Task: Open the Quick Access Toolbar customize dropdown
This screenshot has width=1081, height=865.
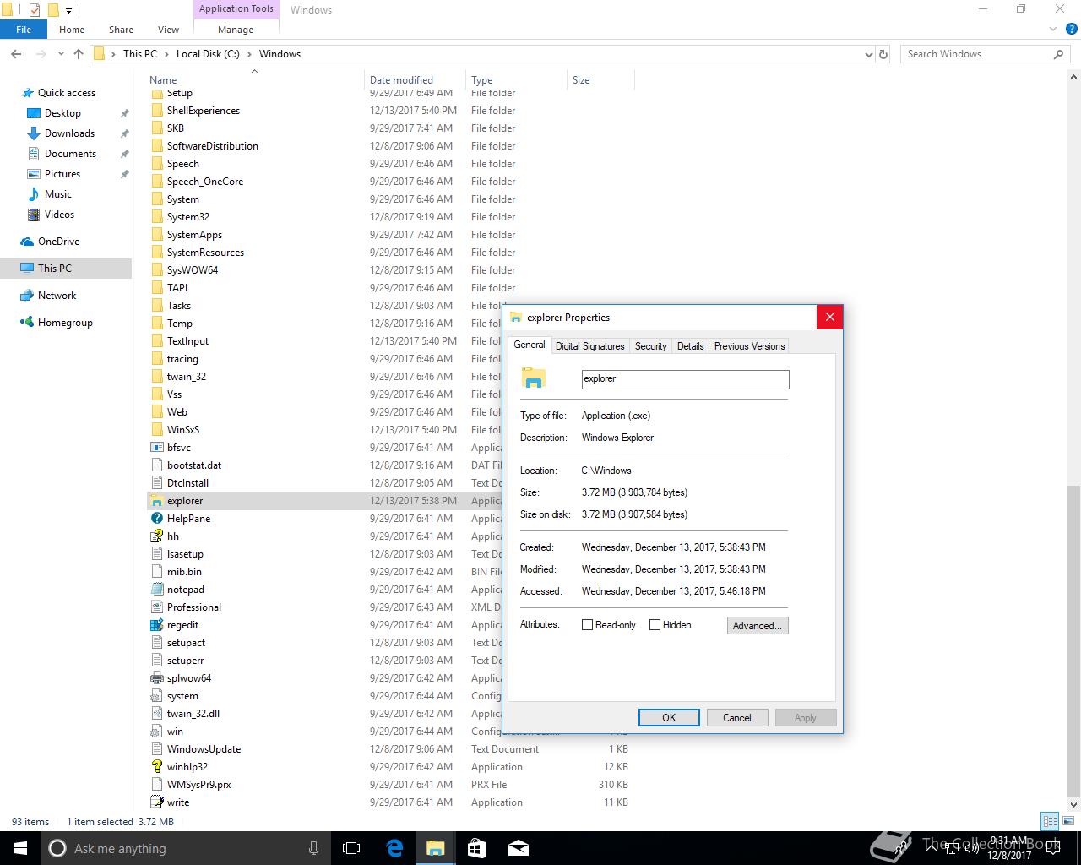Action: pyautogui.click(x=69, y=10)
